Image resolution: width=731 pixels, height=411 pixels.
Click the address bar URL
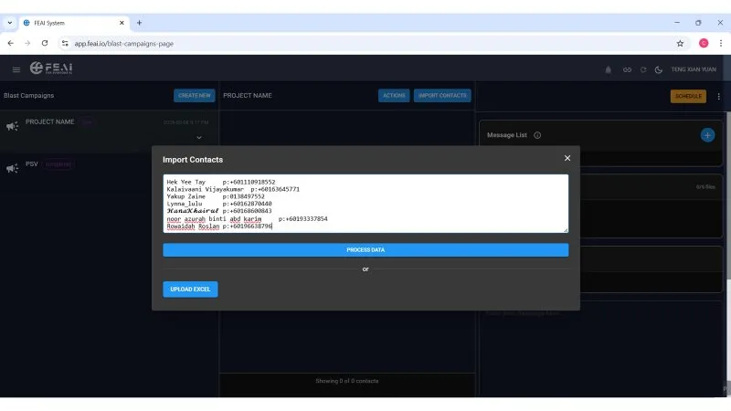click(124, 43)
